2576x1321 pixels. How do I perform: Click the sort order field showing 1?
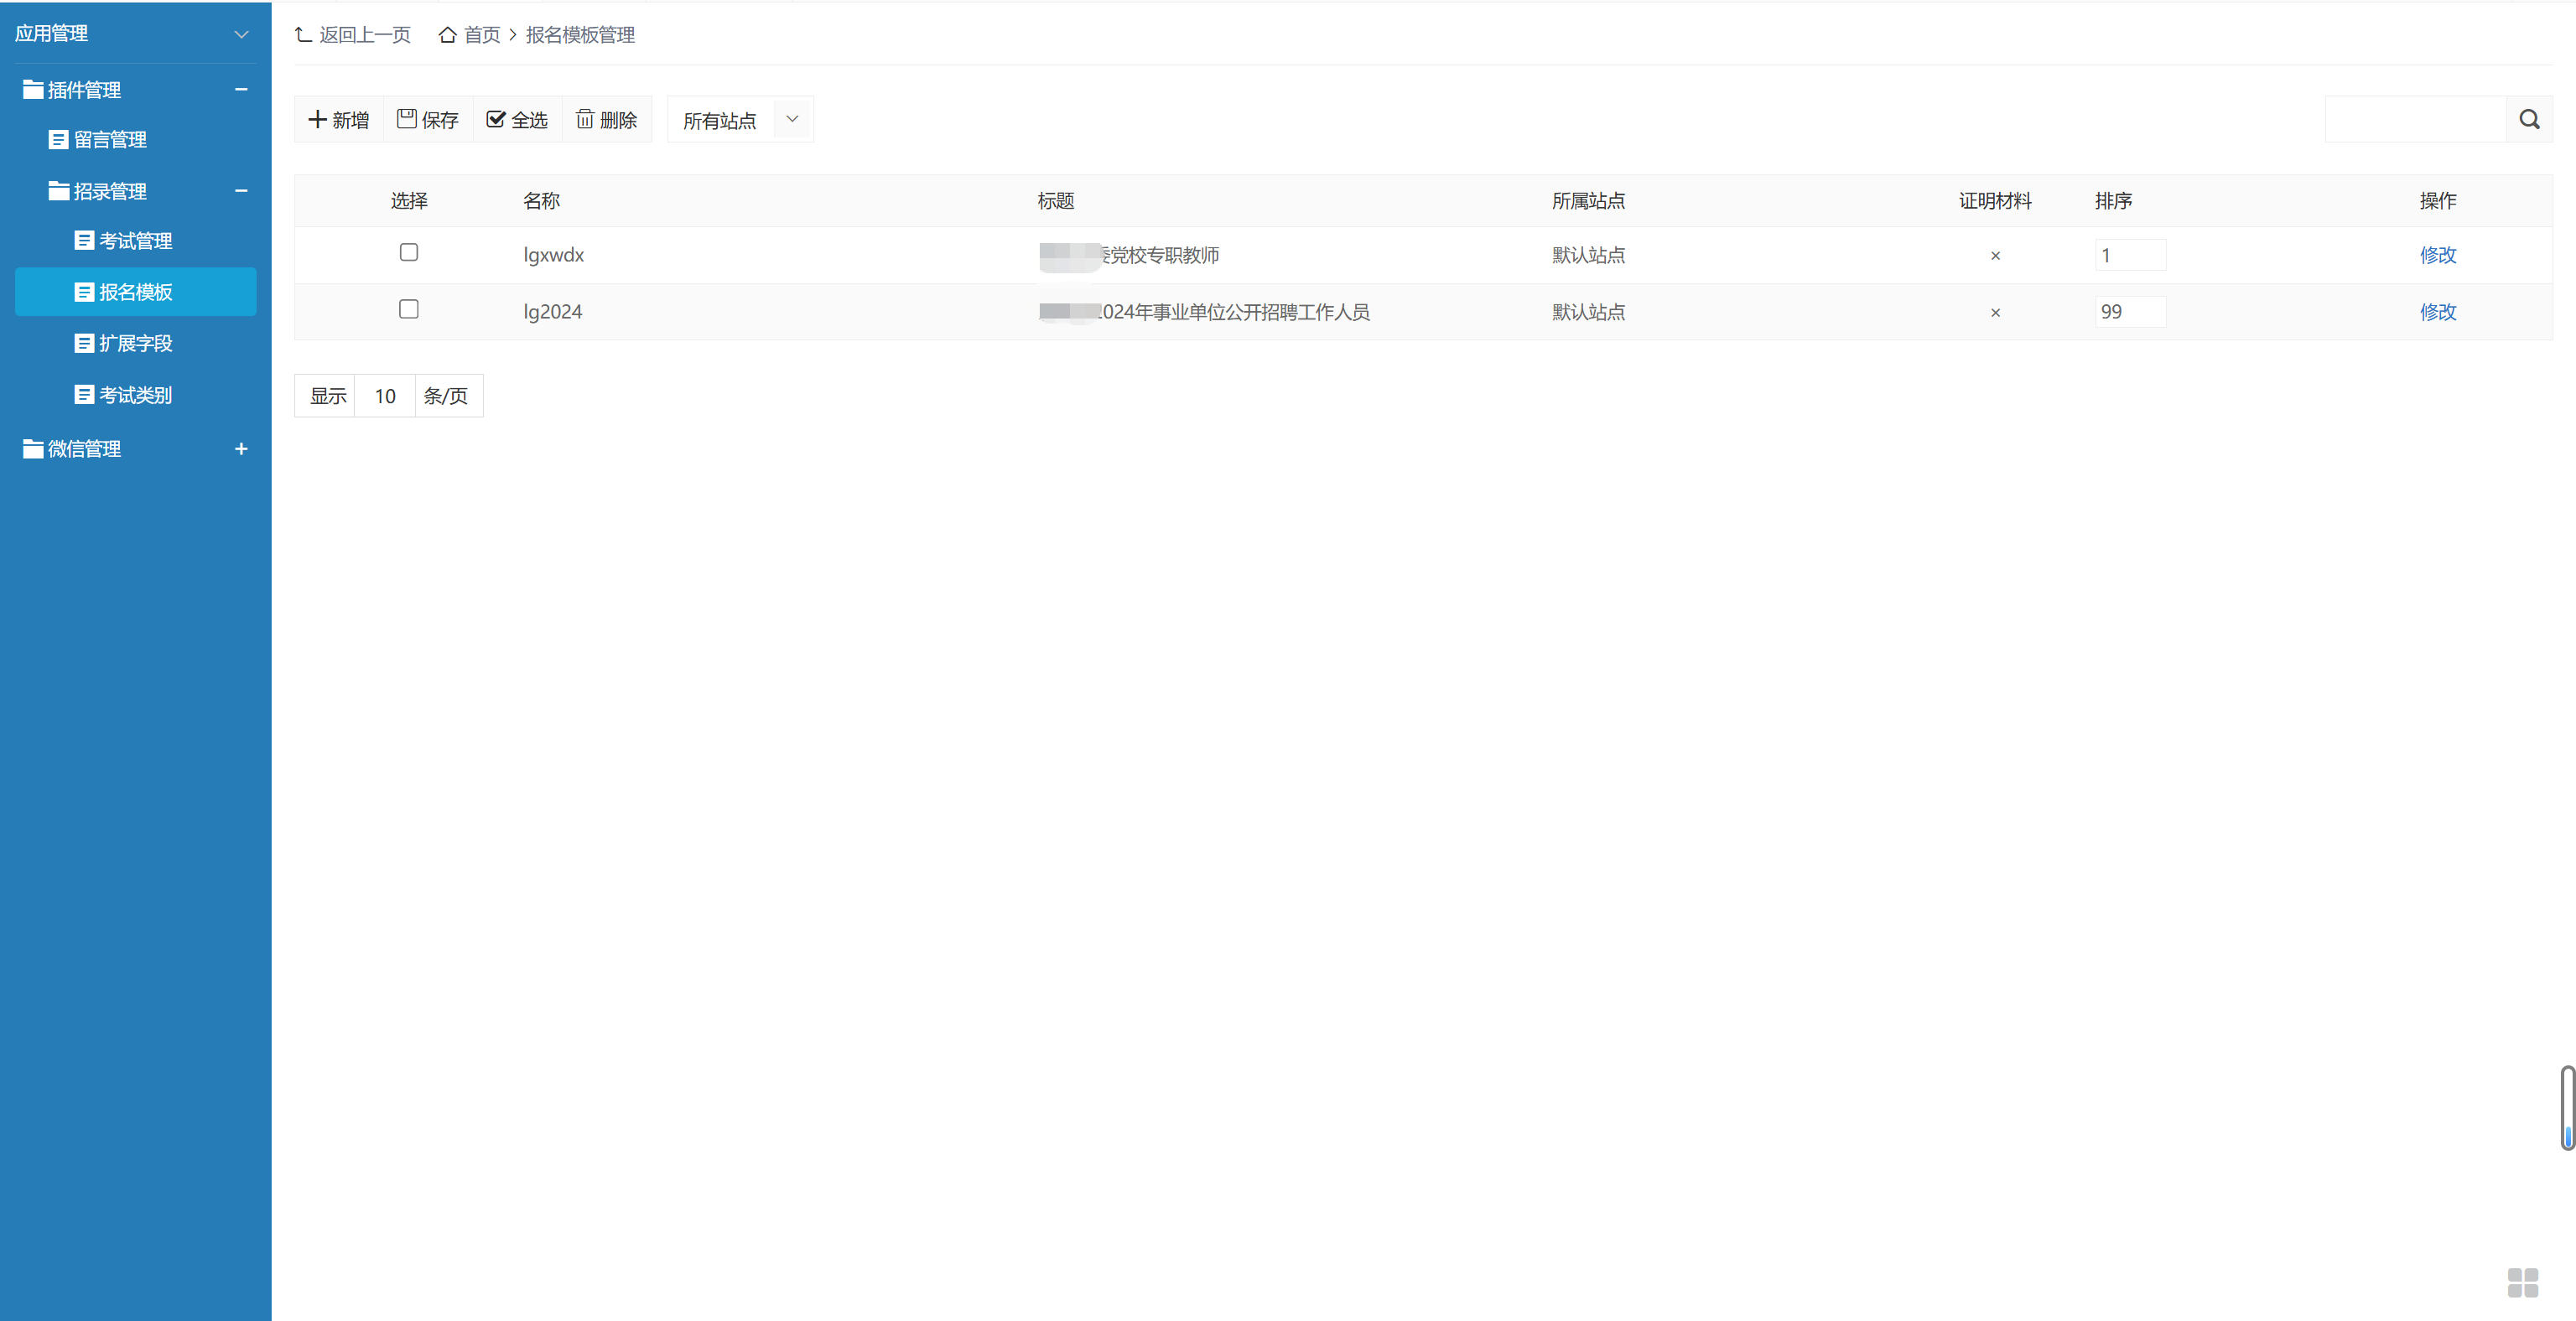(2130, 255)
